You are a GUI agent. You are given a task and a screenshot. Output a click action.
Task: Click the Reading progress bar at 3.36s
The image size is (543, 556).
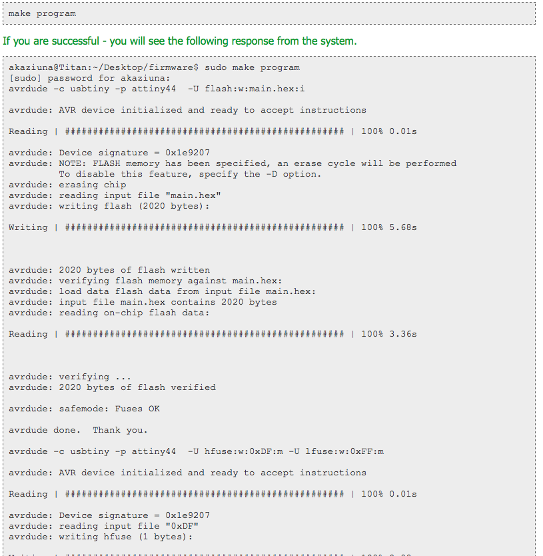[213, 334]
